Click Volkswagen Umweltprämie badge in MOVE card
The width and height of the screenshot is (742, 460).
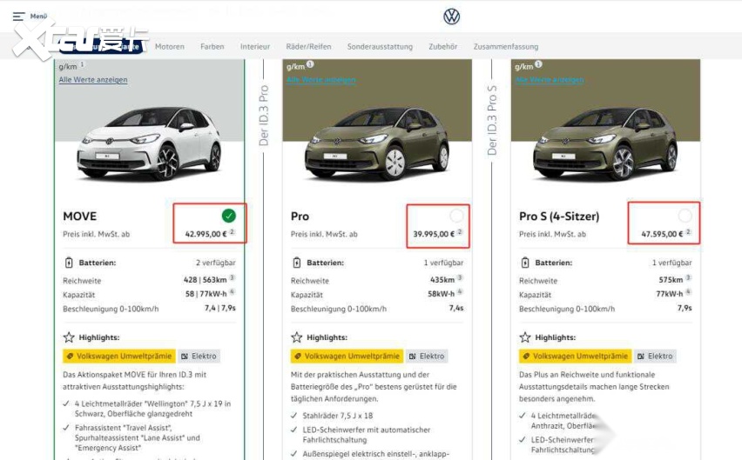[x=119, y=357]
